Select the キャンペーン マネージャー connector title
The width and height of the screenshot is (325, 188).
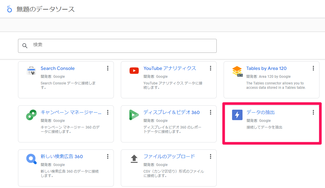pyautogui.click(x=71, y=113)
